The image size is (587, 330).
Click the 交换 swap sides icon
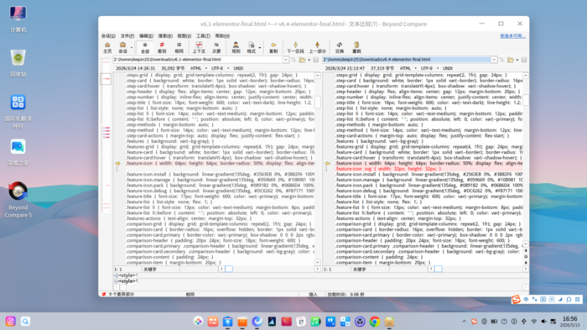coord(339,47)
